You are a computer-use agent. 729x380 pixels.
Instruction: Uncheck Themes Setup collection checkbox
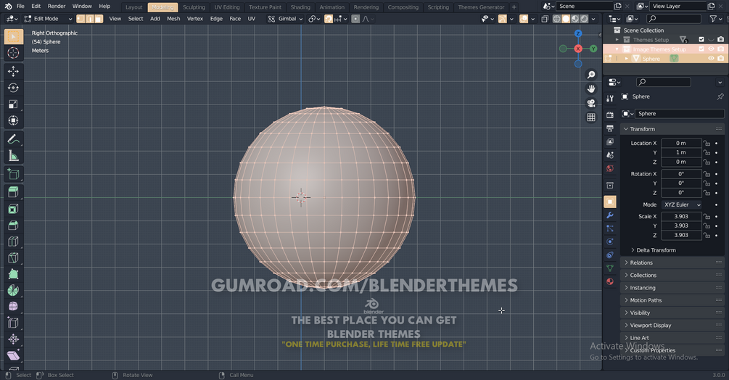pos(701,39)
